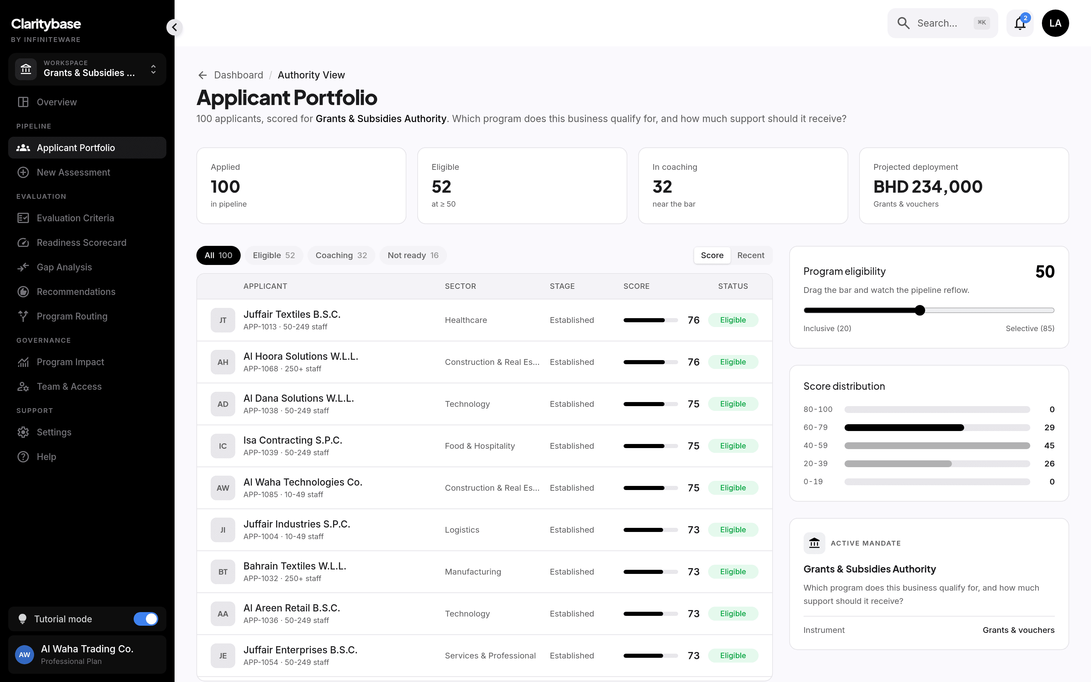Click the back arrow beside Dashboard

[203, 75]
